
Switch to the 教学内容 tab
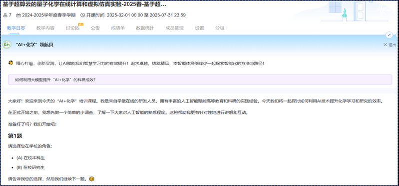click(x=45, y=28)
